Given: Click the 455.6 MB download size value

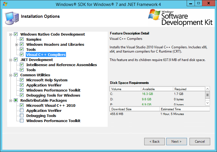Looking at the screenshot, I should point(117,114).
